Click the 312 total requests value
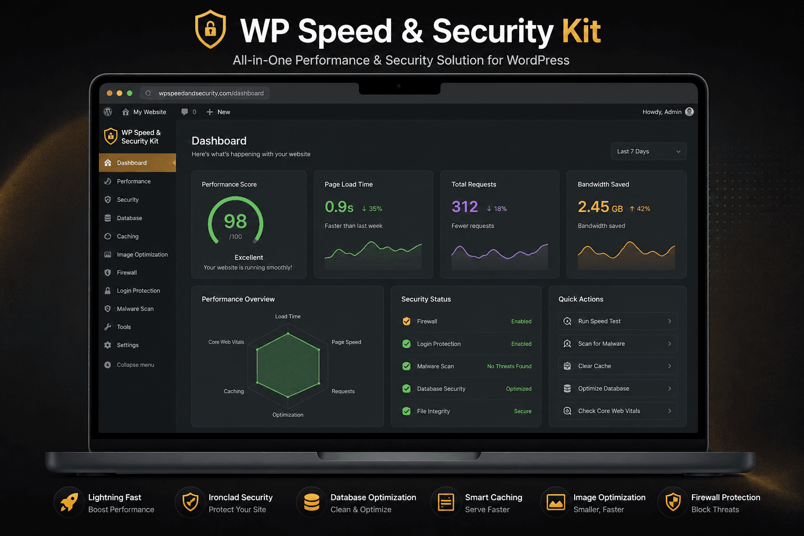 465,207
